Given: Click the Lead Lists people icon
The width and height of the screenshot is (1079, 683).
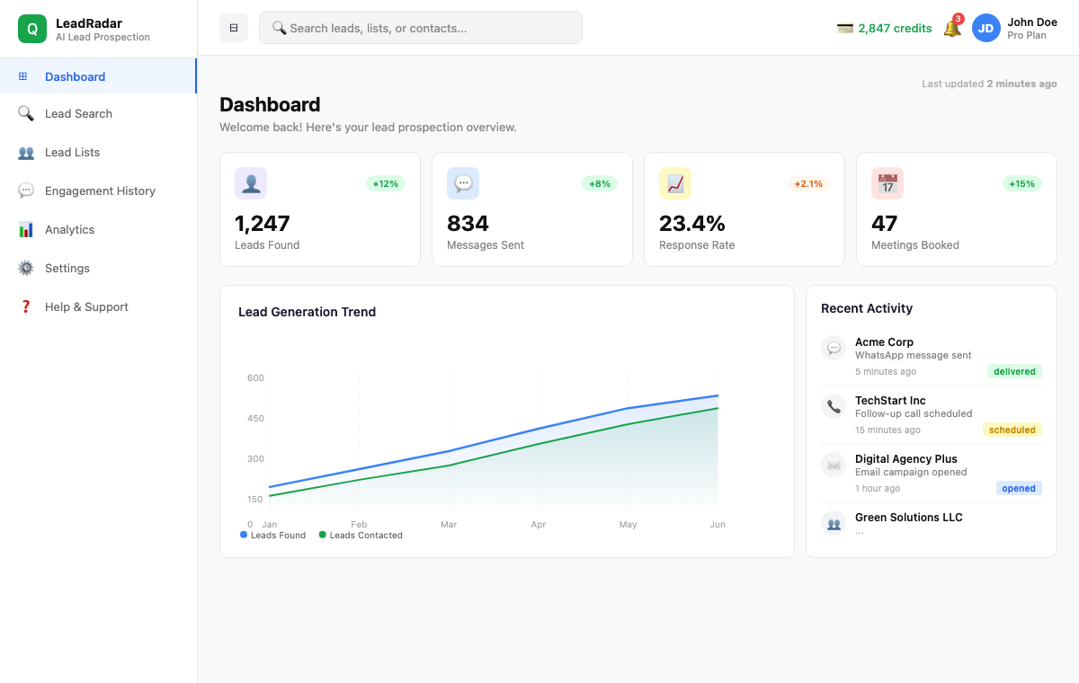Looking at the screenshot, I should tap(26, 152).
